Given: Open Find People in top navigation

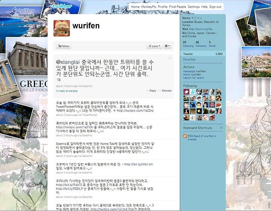Looking at the screenshot, I should (x=178, y=7).
